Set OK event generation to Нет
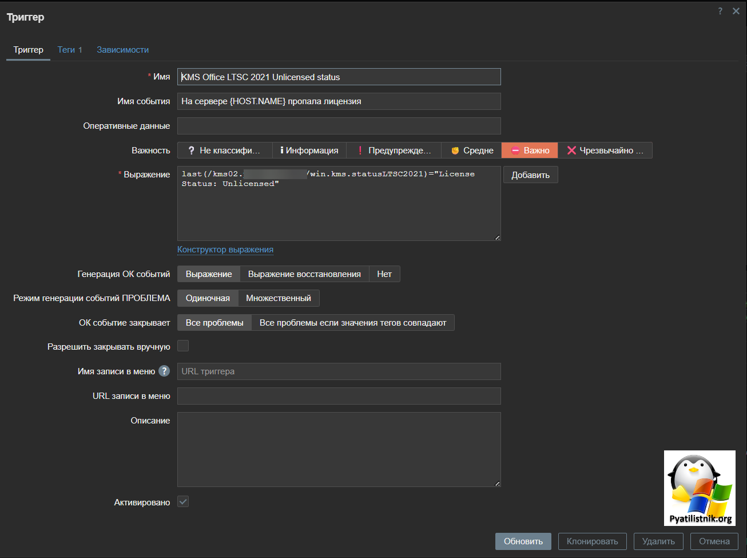 click(384, 274)
